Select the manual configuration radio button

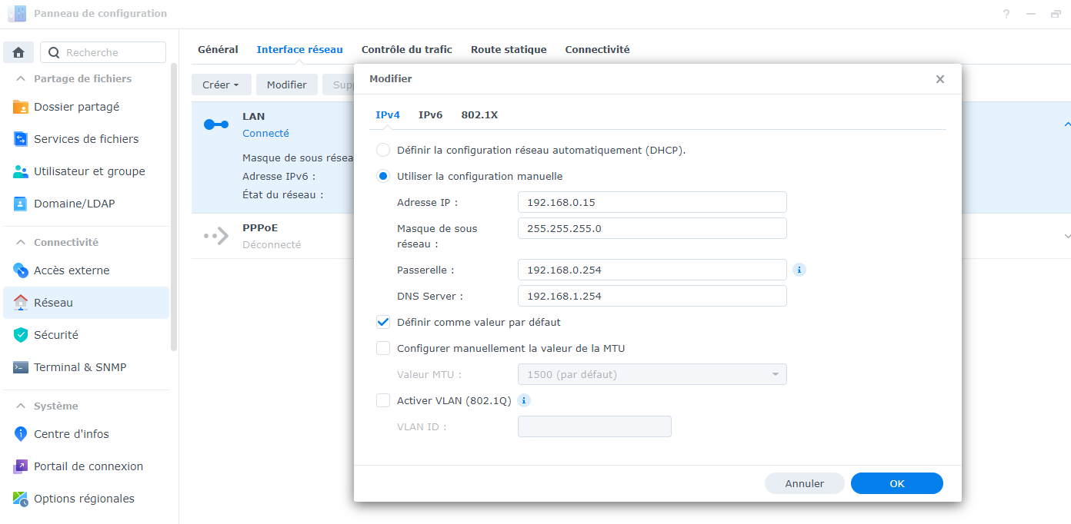383,176
